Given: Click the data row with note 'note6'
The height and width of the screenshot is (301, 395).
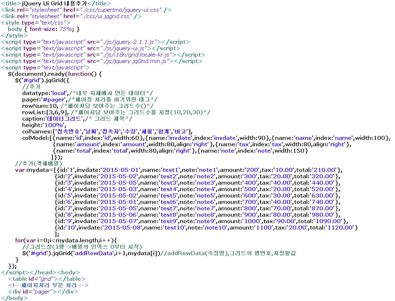Looking at the screenshot, I should point(197,202).
